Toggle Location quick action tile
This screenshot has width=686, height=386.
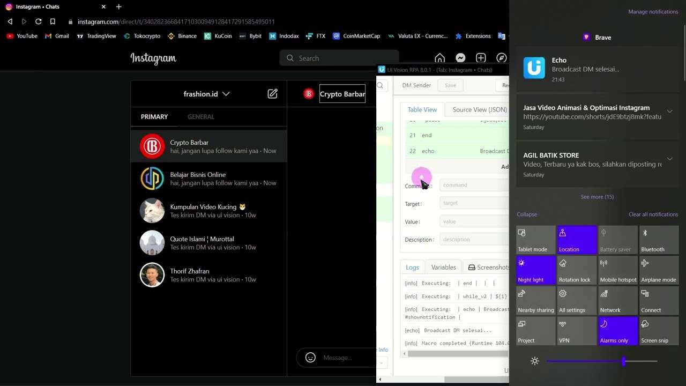tap(577, 240)
